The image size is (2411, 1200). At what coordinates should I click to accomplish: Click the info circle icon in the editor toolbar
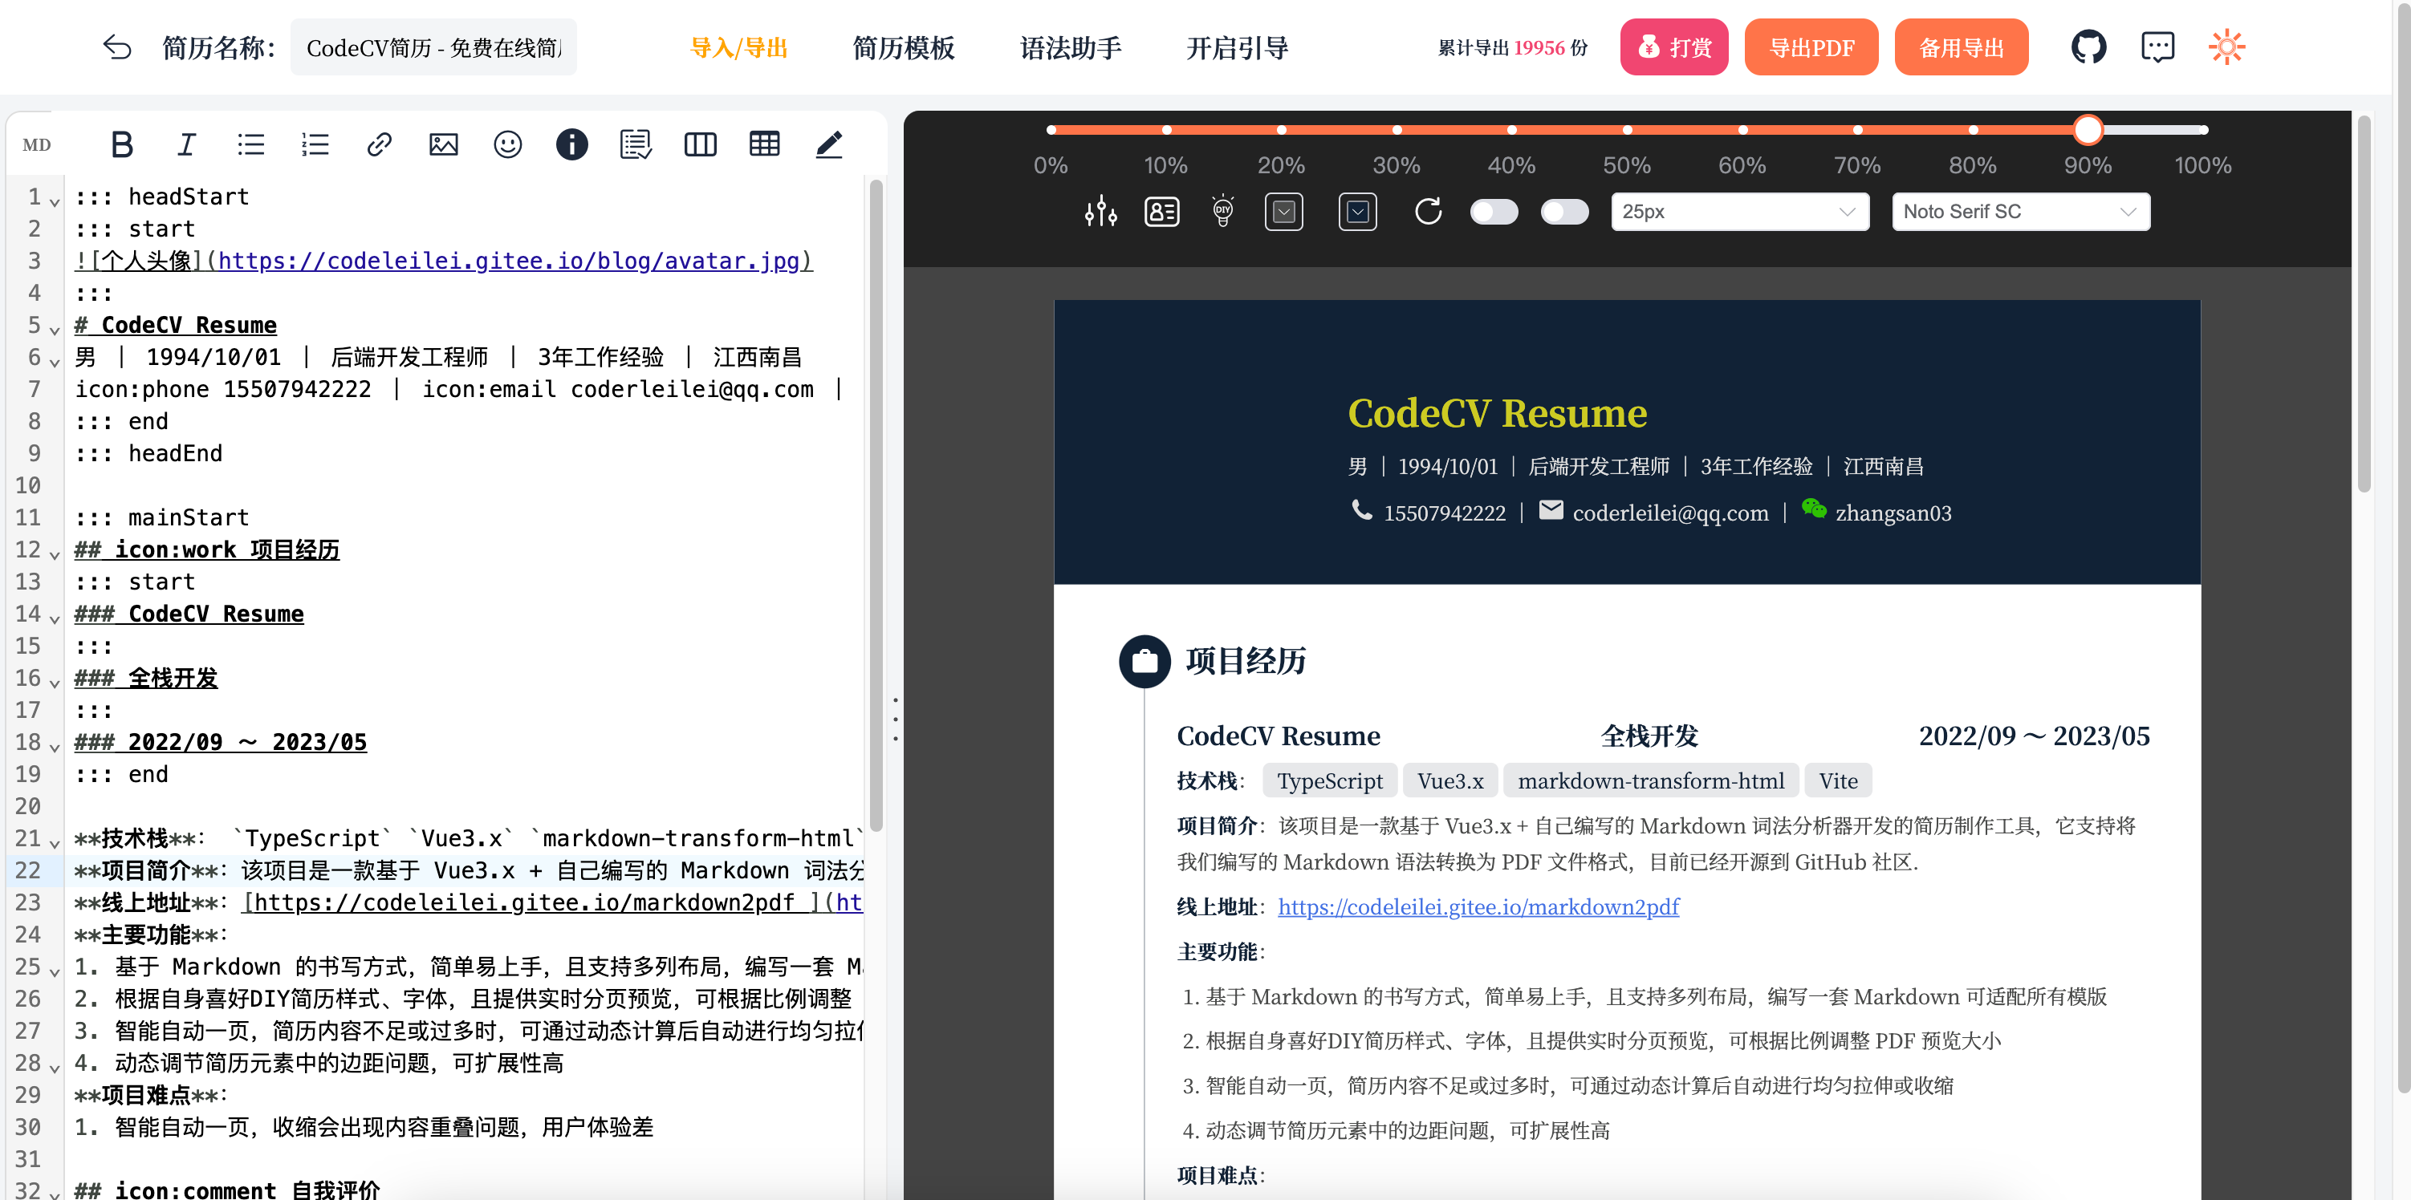[x=572, y=144]
